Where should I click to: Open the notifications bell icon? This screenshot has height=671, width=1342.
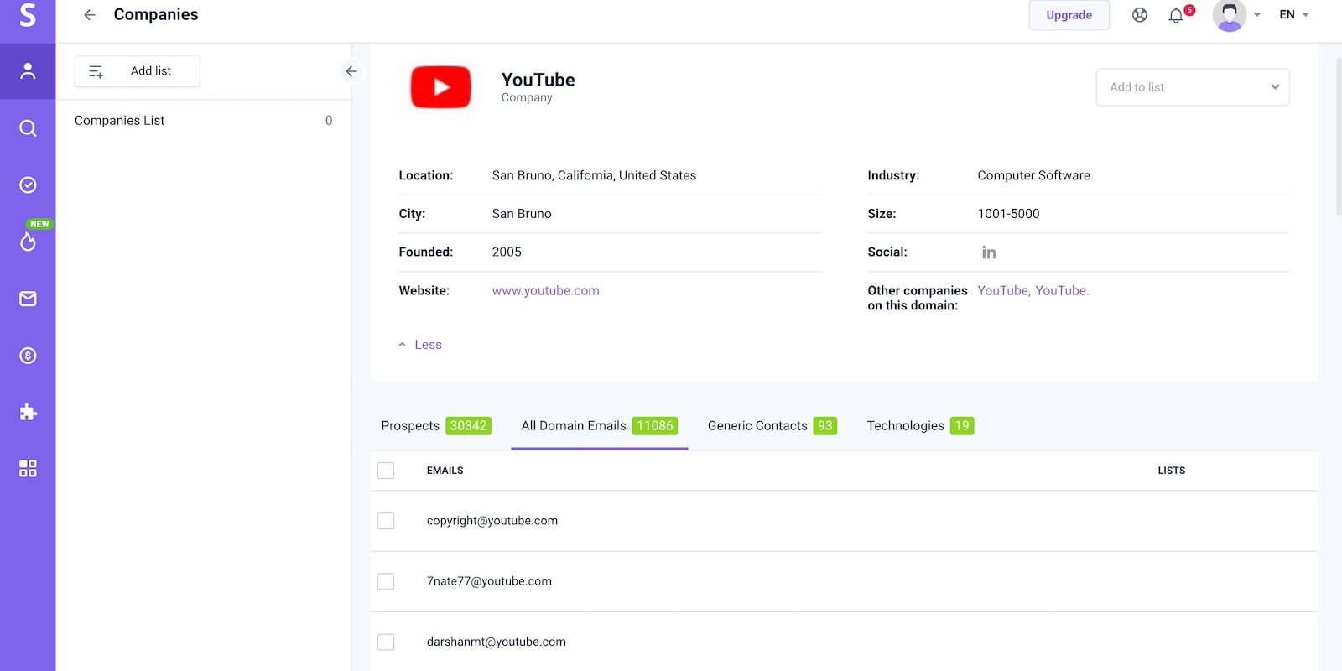pyautogui.click(x=1176, y=15)
